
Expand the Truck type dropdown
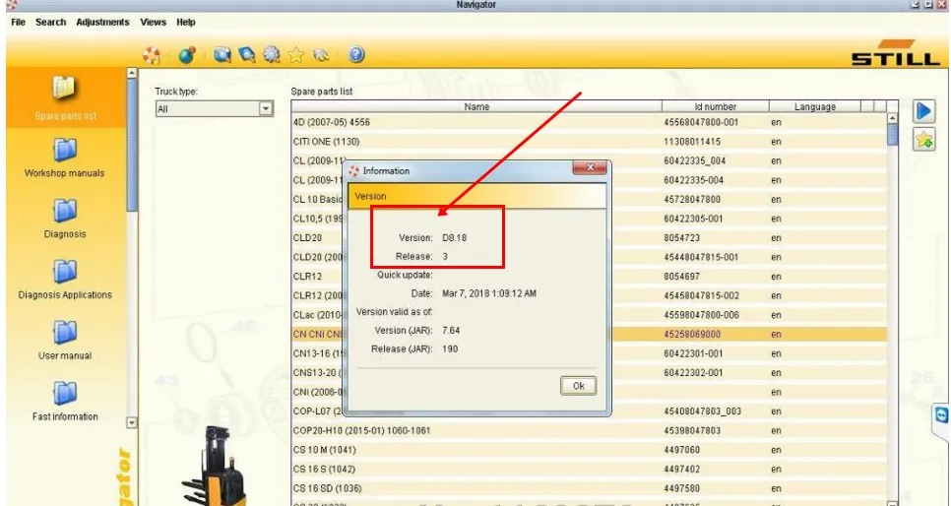(266, 108)
